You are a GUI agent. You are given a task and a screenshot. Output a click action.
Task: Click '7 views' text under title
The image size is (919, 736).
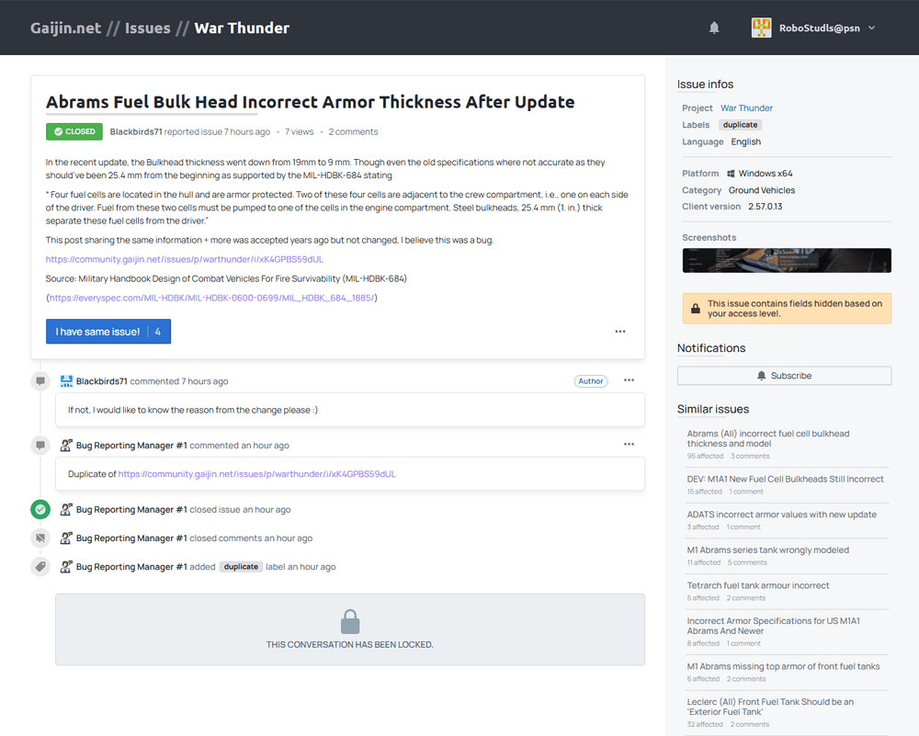point(299,131)
